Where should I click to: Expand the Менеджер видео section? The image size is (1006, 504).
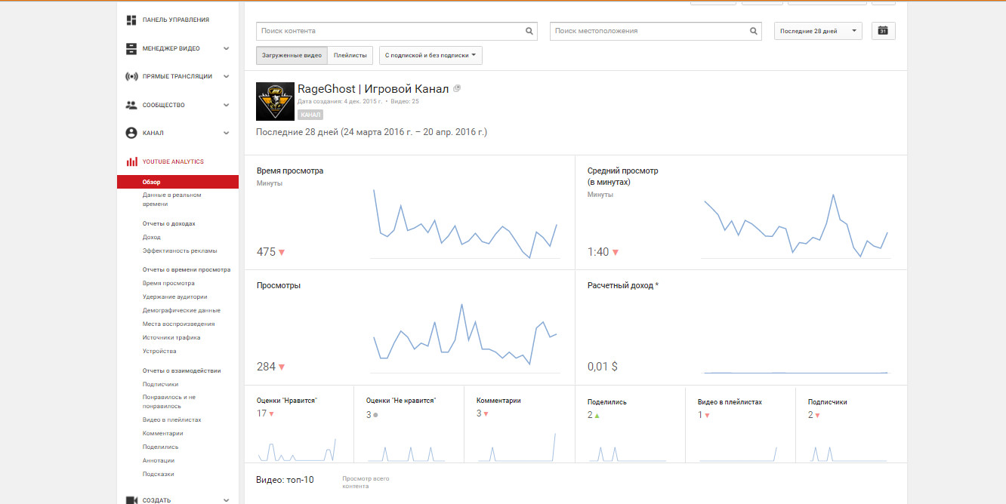coord(227,48)
